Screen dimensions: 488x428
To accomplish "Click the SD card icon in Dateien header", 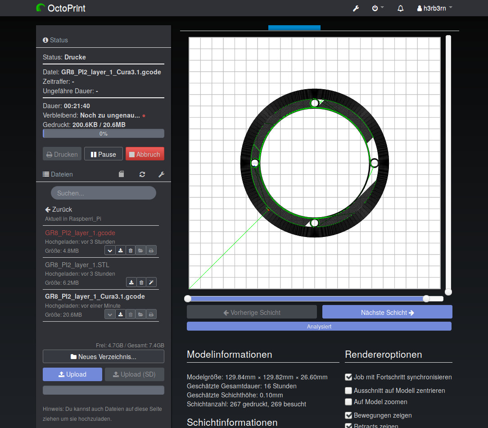I will (121, 174).
